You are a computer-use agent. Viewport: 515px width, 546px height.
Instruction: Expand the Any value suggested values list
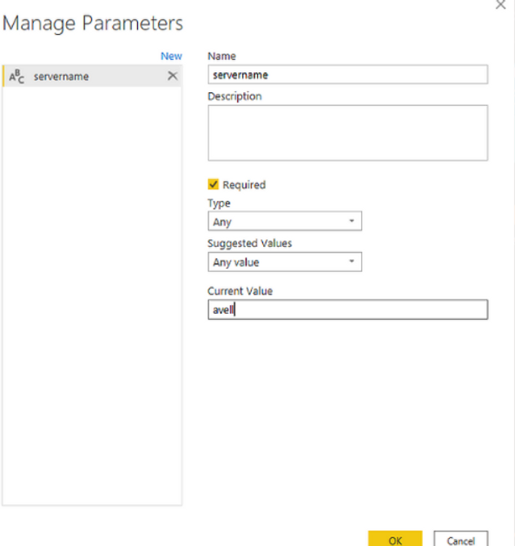point(285,262)
